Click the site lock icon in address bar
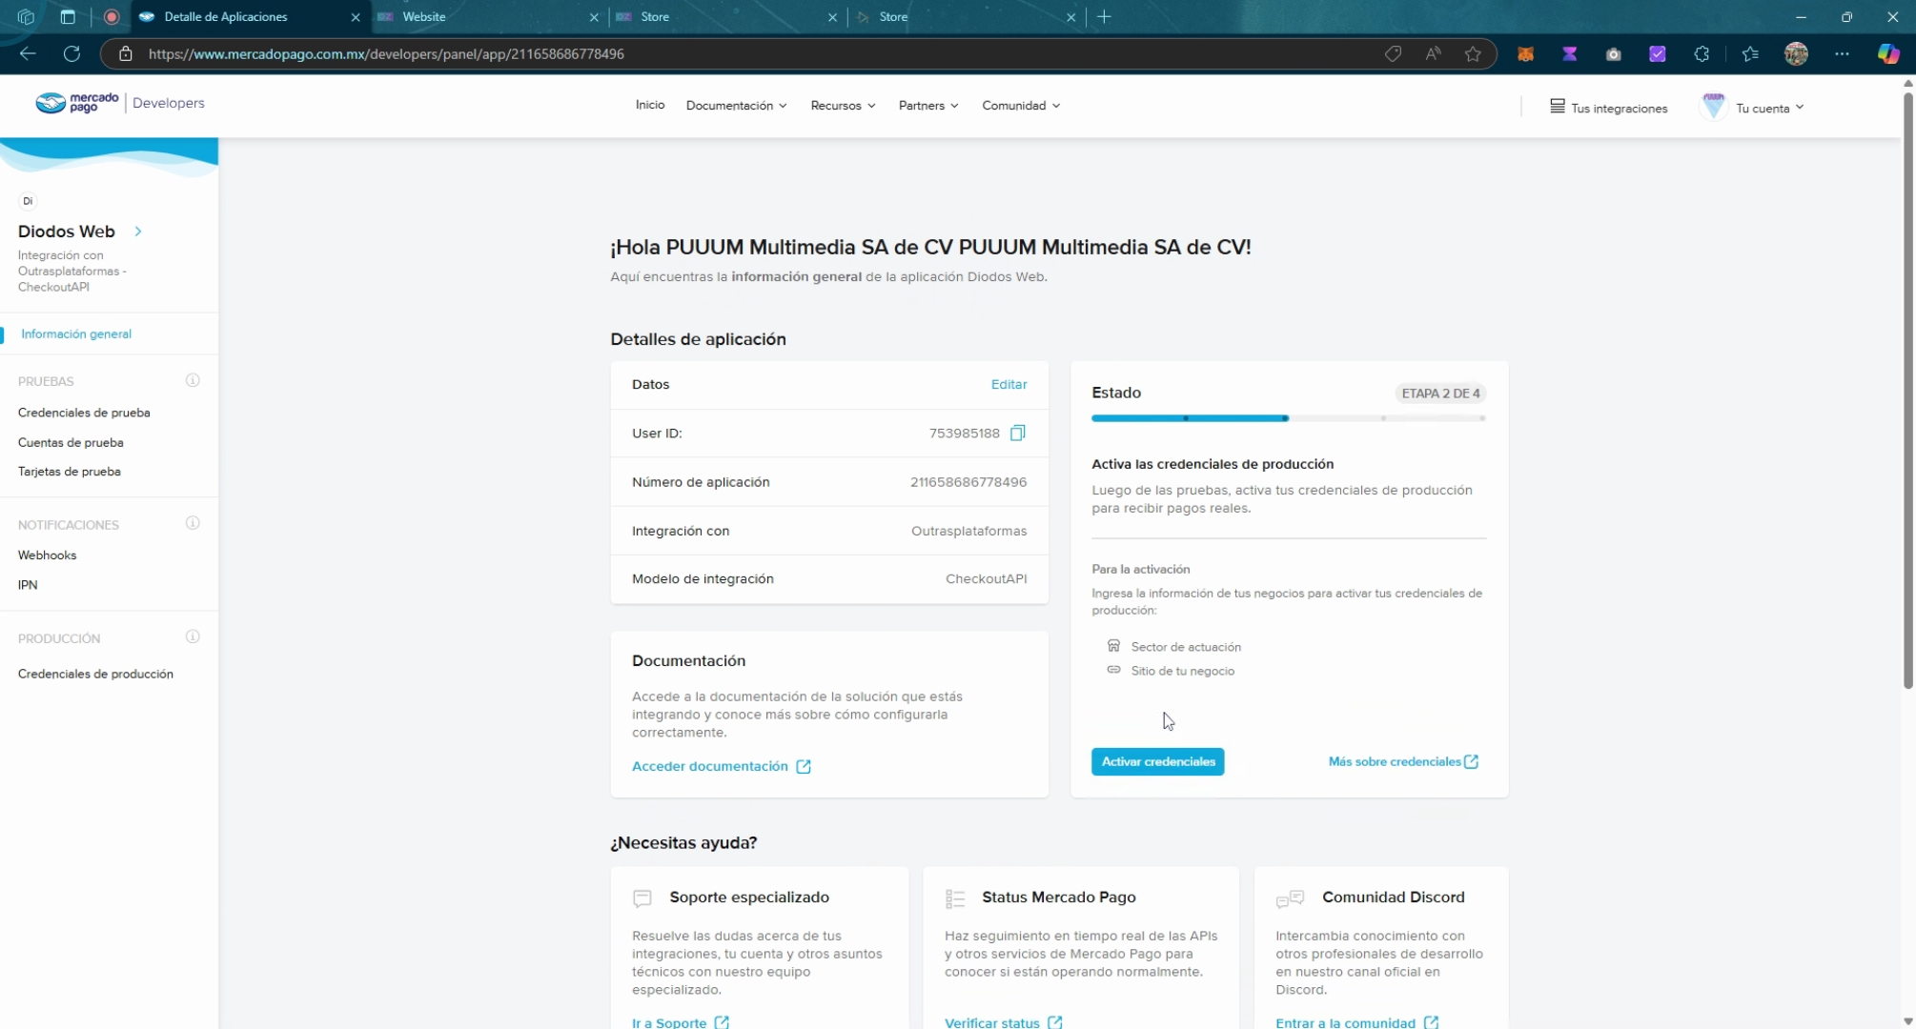Screen dimensions: 1916x1029 tap(125, 54)
